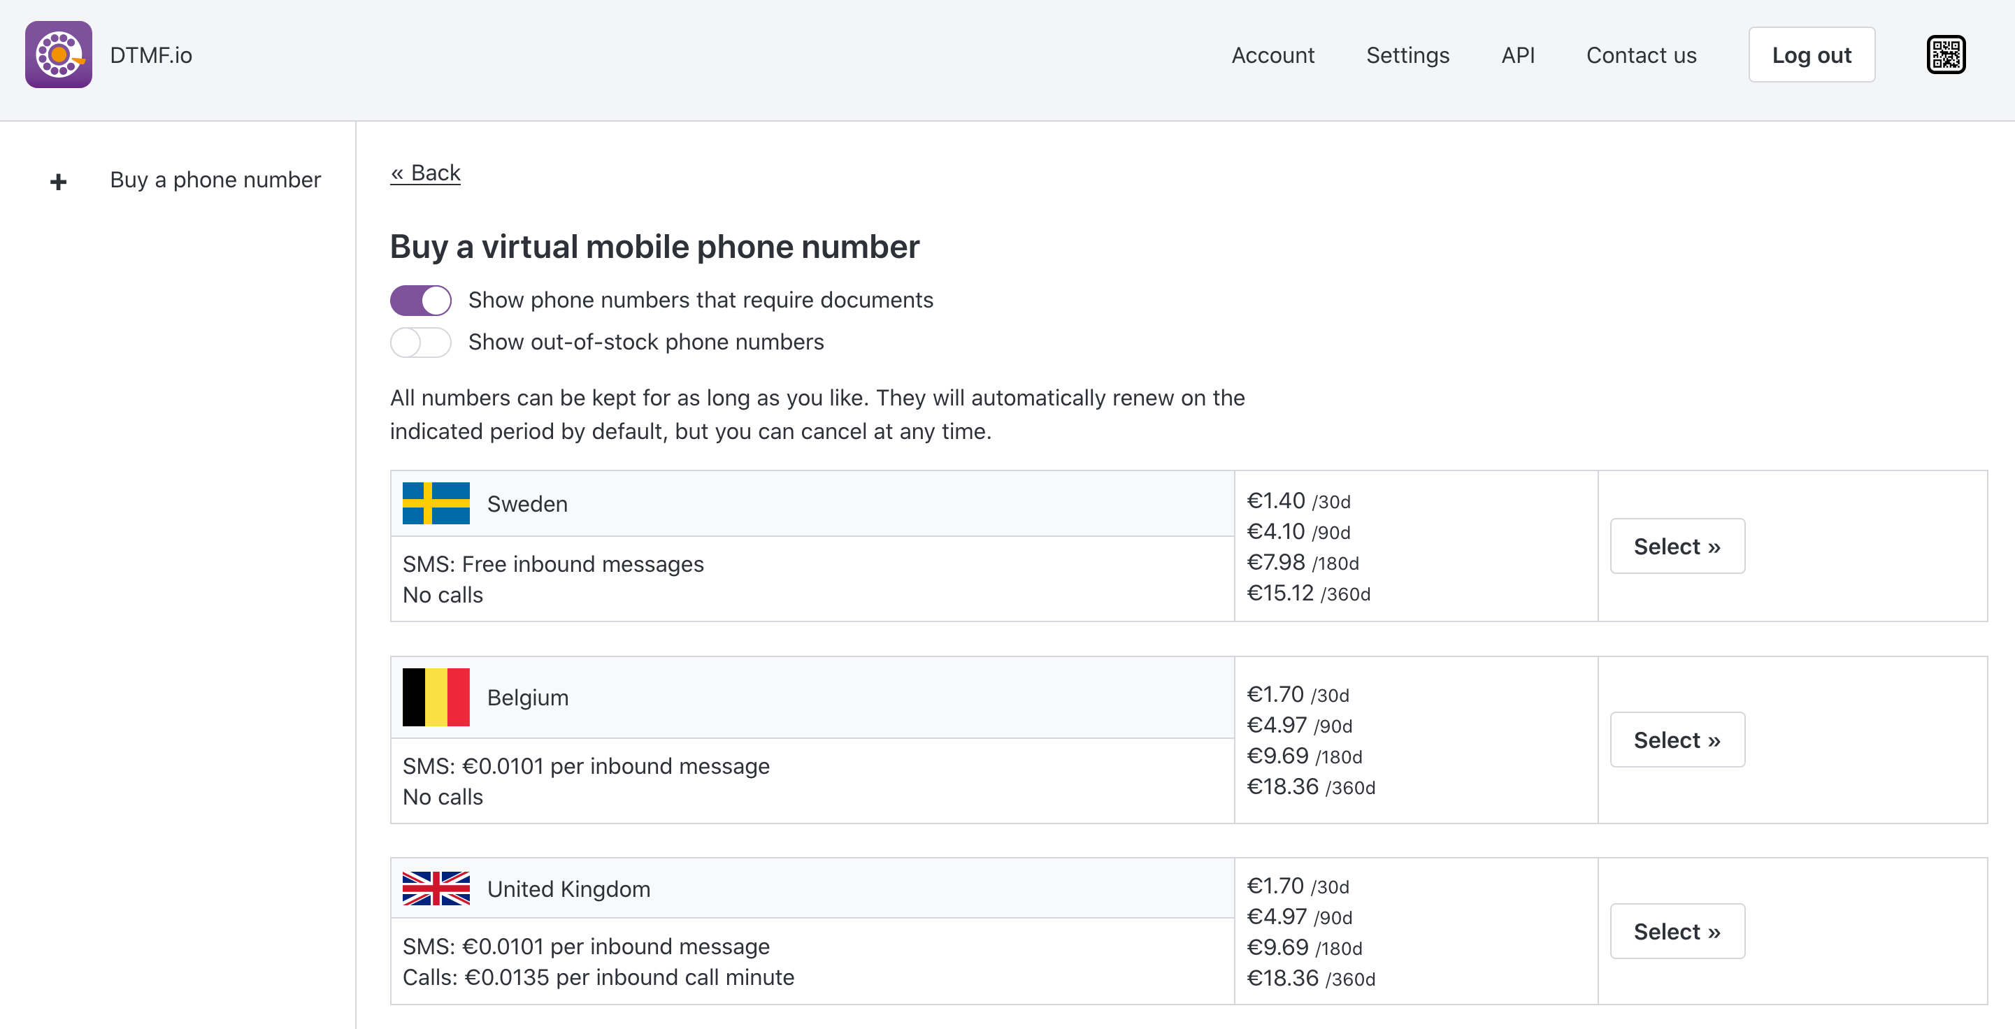Disable showing numbers that require documents
Image resolution: width=2015 pixels, height=1029 pixels.
(420, 301)
